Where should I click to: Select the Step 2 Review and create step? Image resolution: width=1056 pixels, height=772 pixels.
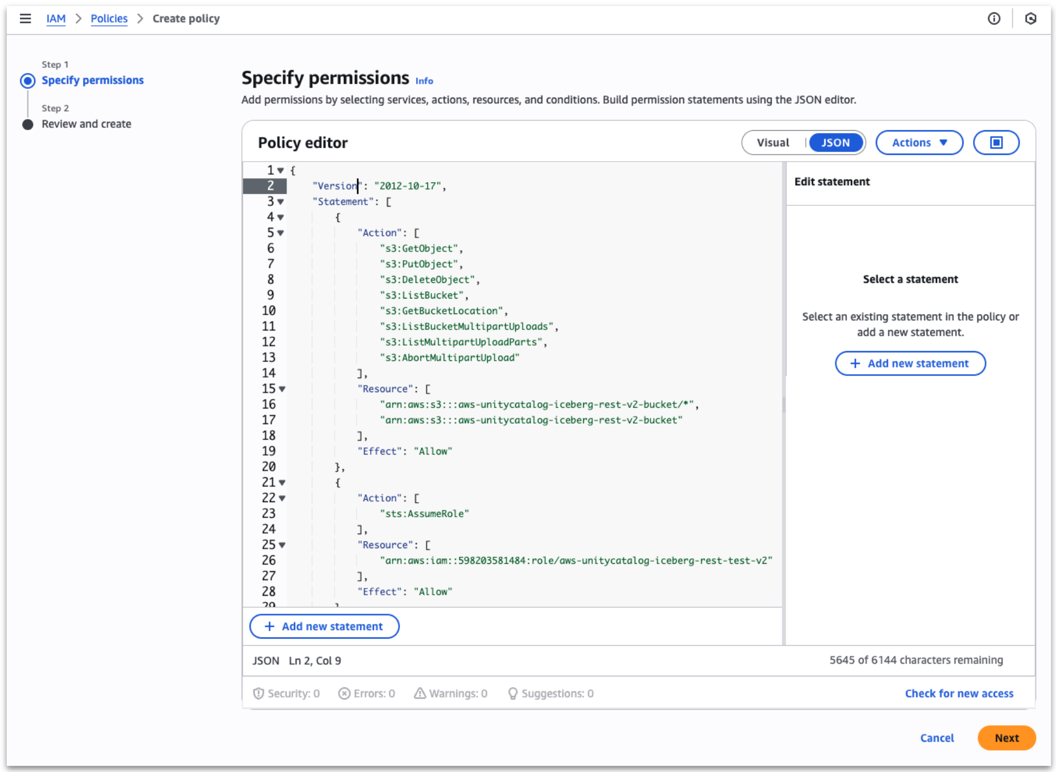click(x=28, y=124)
